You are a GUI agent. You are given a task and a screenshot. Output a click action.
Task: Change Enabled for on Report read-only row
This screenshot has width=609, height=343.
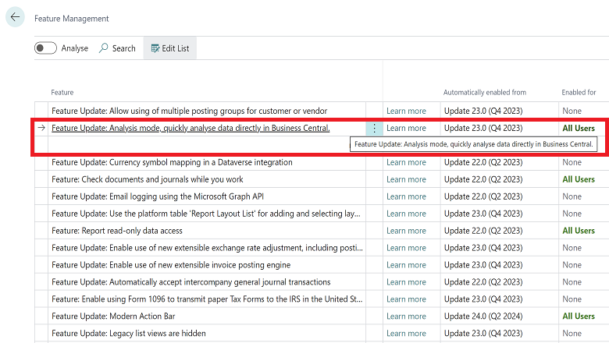(579, 231)
